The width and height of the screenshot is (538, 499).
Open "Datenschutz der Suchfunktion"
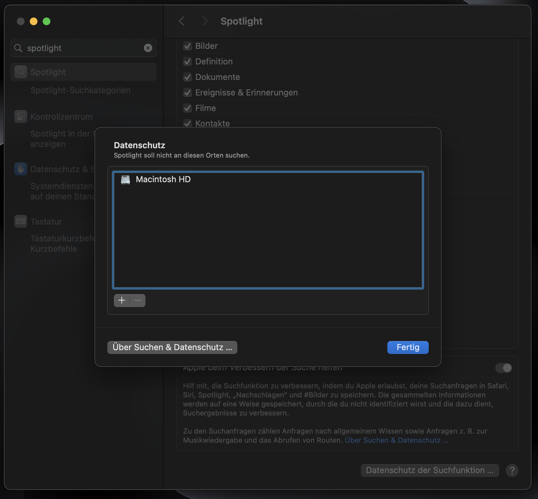(x=429, y=471)
